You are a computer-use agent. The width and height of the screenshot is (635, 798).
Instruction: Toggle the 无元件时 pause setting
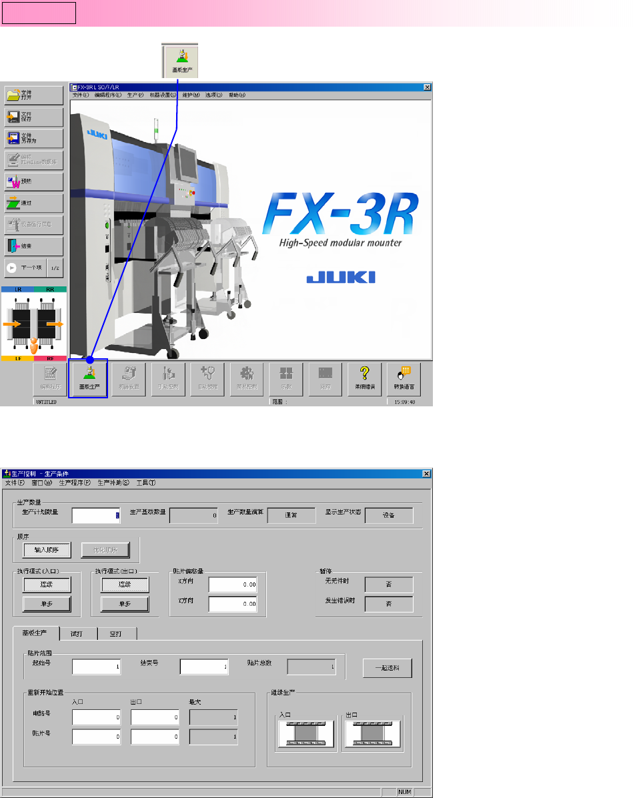click(389, 584)
